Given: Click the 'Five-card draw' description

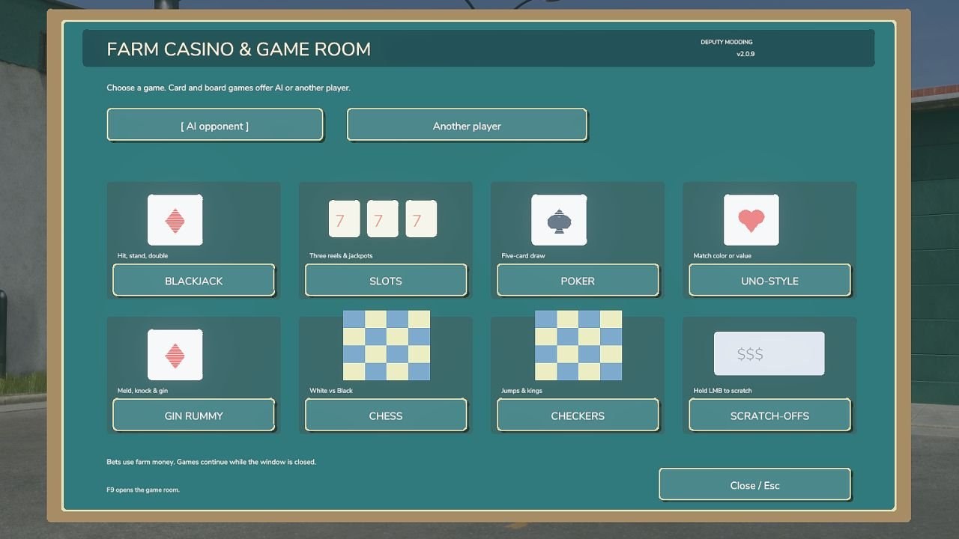Looking at the screenshot, I should click(x=523, y=255).
